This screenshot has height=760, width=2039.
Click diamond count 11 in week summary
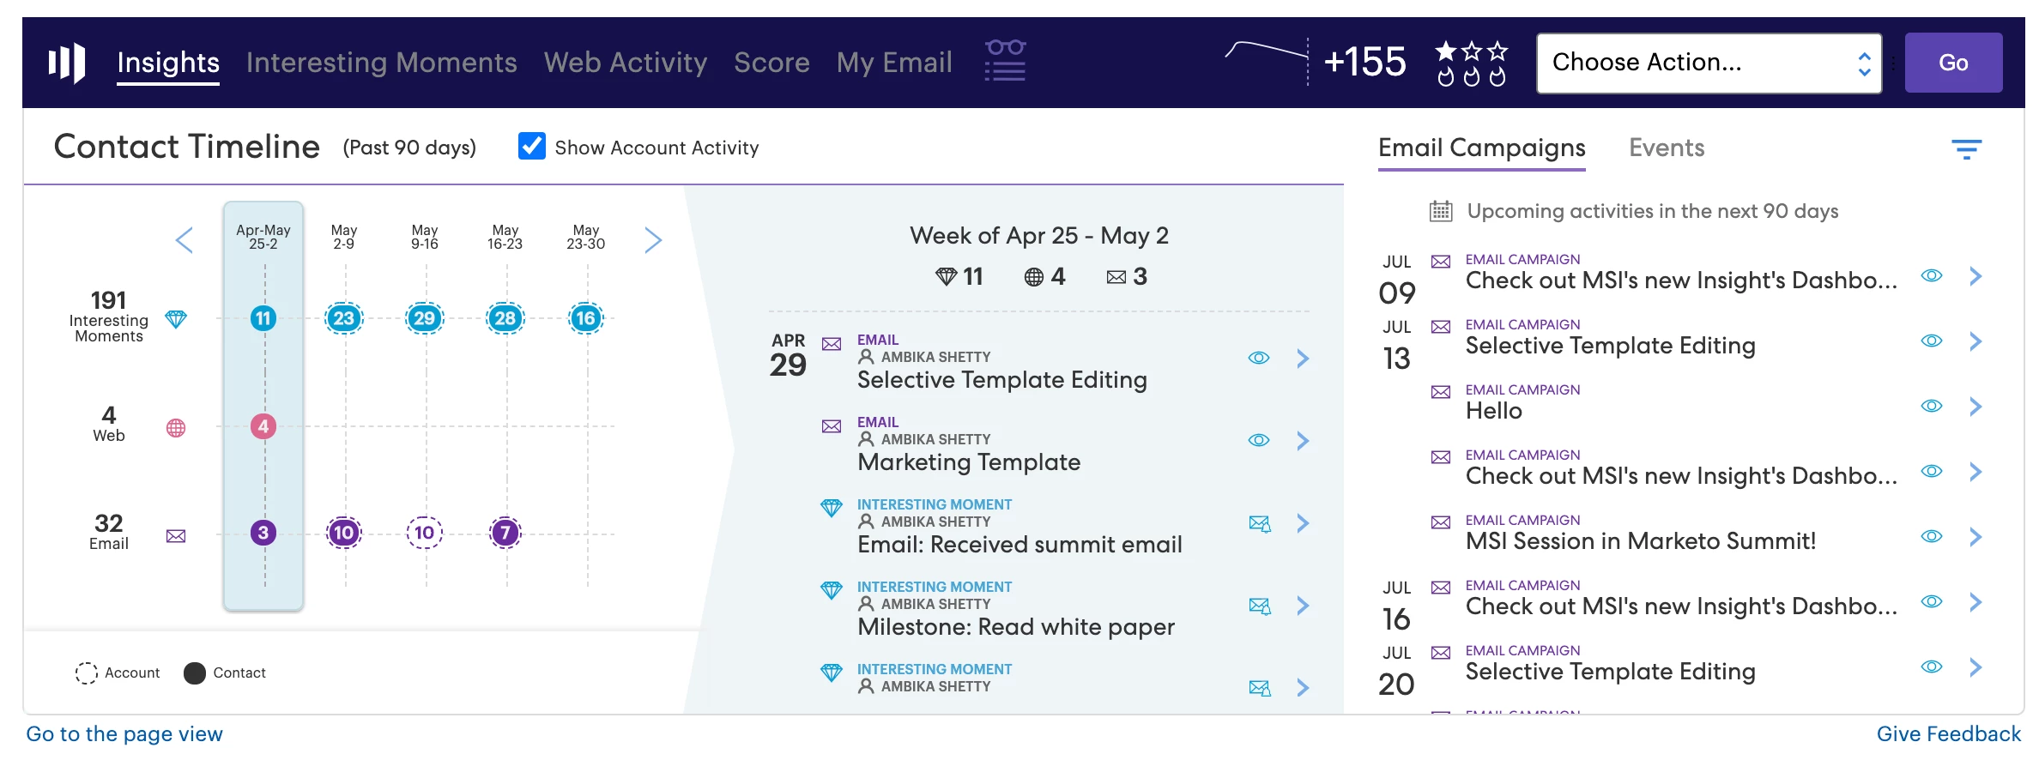[x=959, y=276]
